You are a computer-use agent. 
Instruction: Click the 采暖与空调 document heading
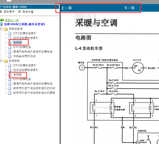tap(96, 23)
